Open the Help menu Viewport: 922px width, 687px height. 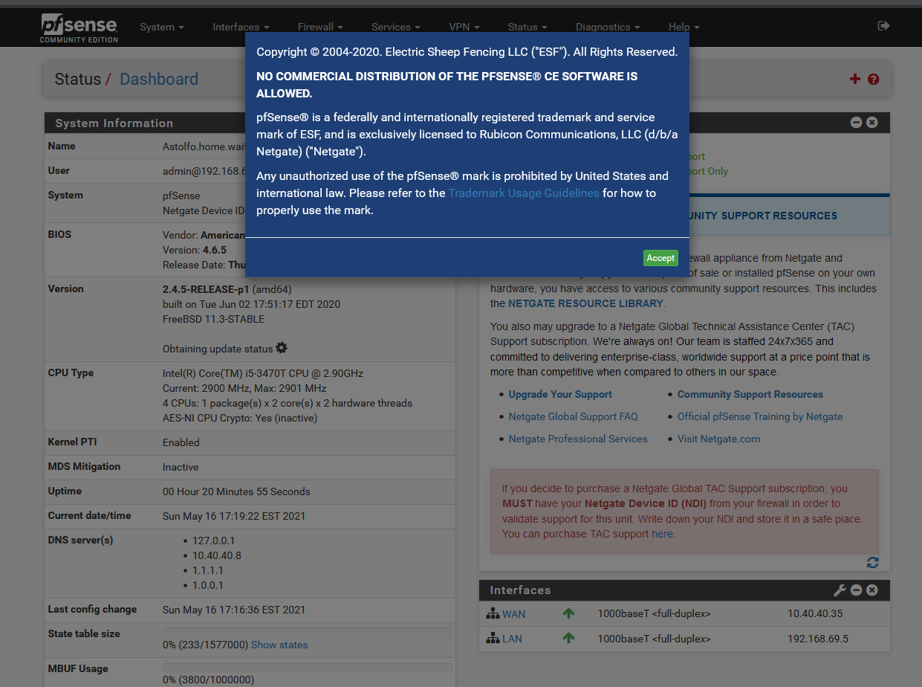(684, 27)
